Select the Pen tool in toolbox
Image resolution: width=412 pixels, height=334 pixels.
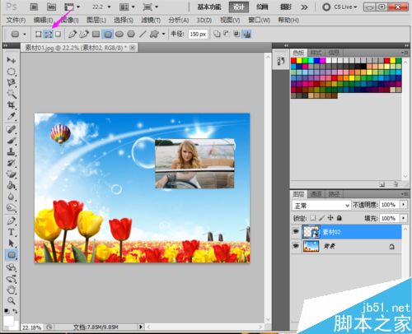tap(12, 220)
